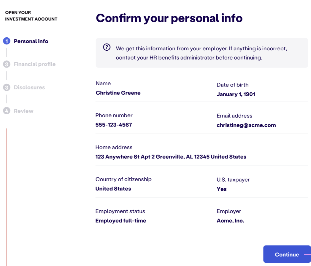Click the Financial profile step number icon
Image resolution: width=311 pixels, height=266 pixels.
[7, 64]
